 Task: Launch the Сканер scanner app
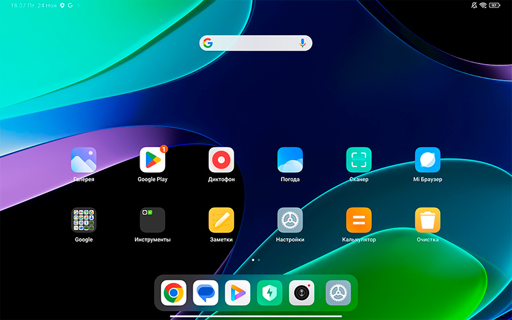[x=359, y=160]
